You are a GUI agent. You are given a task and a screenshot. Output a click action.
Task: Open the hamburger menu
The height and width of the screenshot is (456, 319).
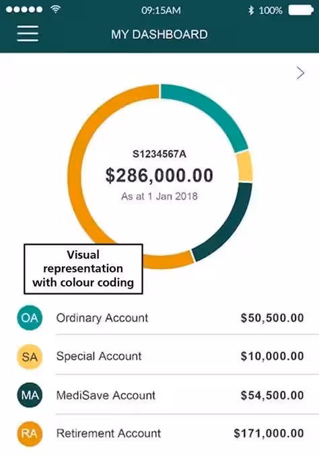click(x=28, y=34)
